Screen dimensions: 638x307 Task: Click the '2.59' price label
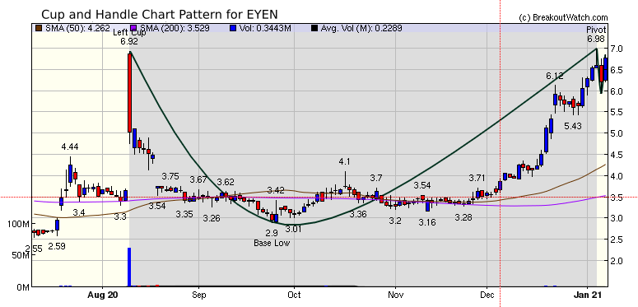tap(57, 246)
